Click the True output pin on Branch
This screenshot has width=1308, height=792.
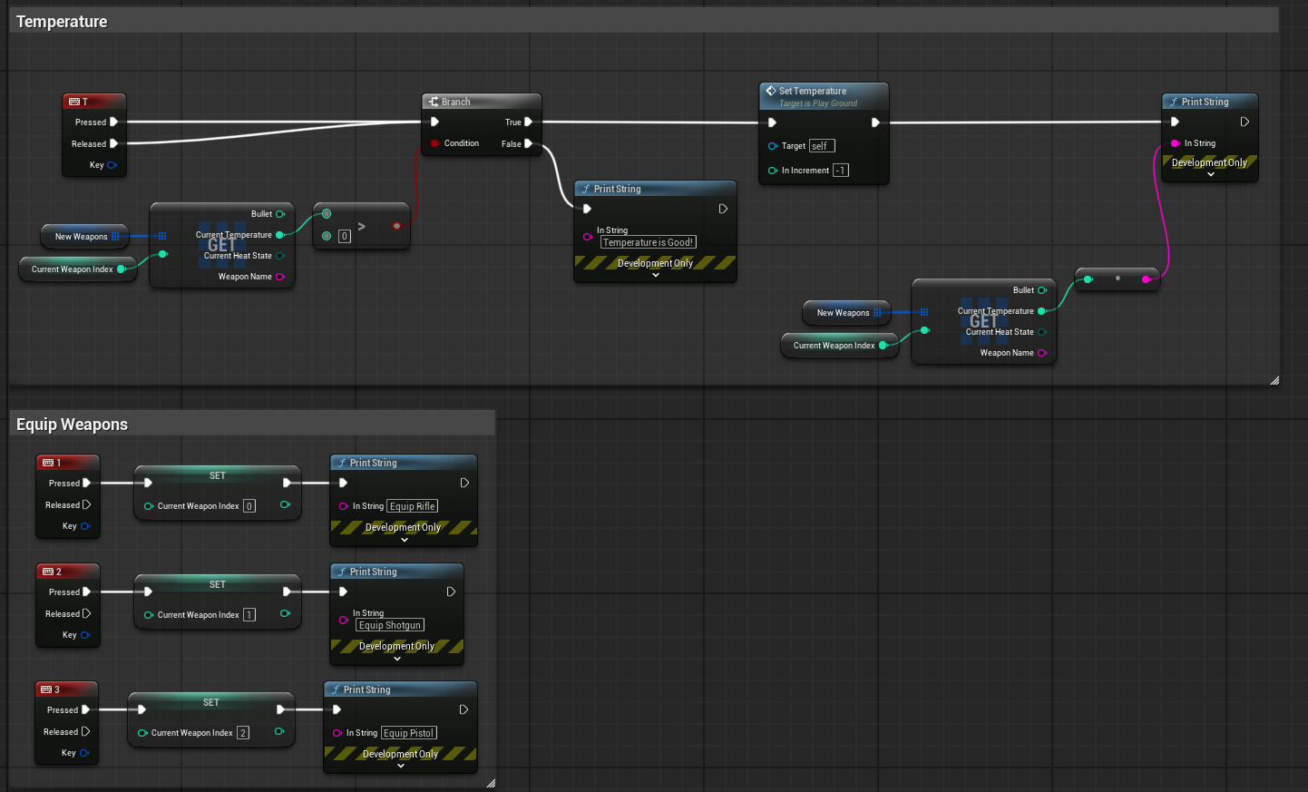[x=528, y=122]
